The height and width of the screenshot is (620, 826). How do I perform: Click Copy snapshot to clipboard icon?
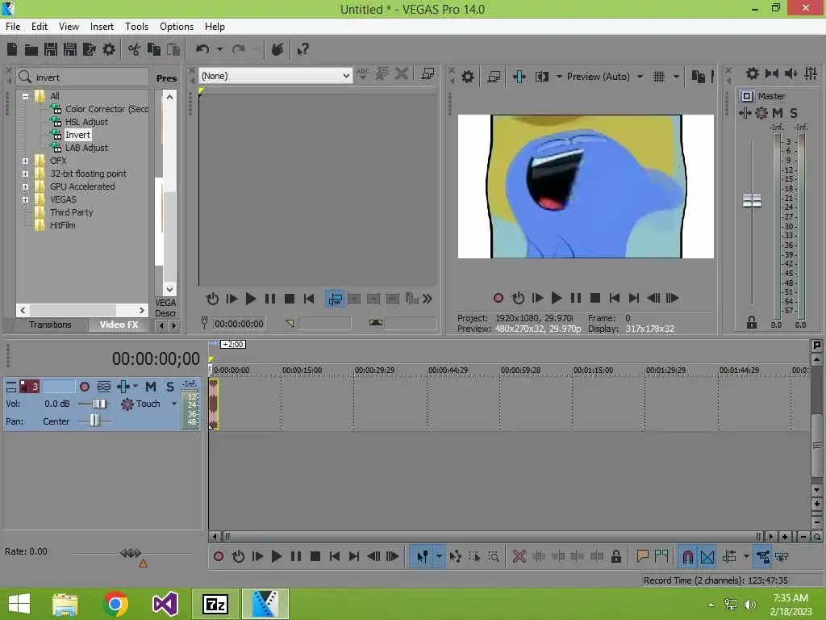[x=699, y=77]
